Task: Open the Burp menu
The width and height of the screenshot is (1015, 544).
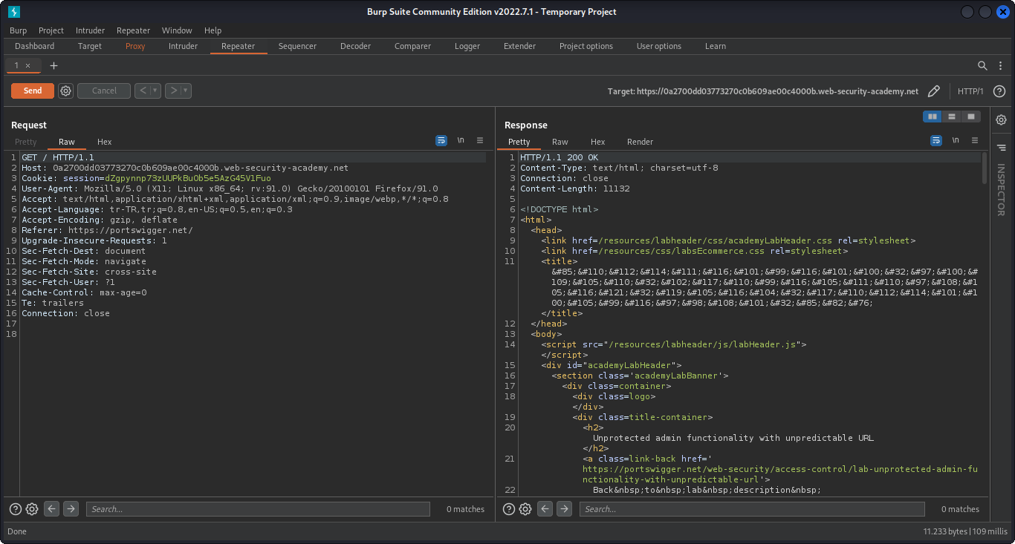Action: coord(18,30)
